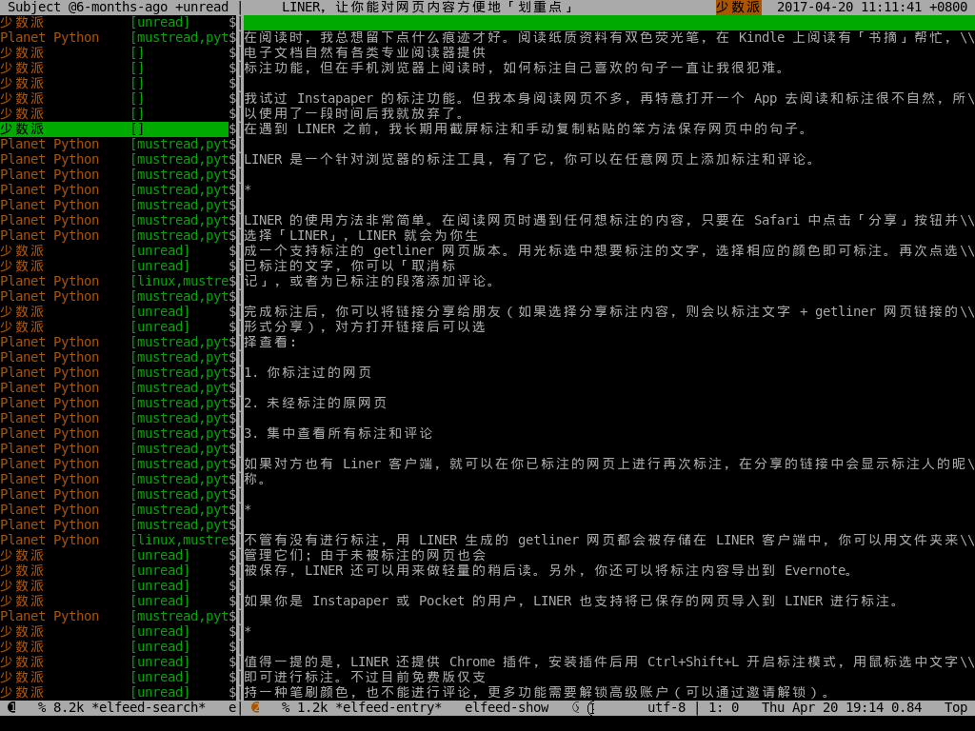This screenshot has width=975, height=731.
Task: Click the orange 少数派 feed tag in the header
Action: tap(738, 8)
